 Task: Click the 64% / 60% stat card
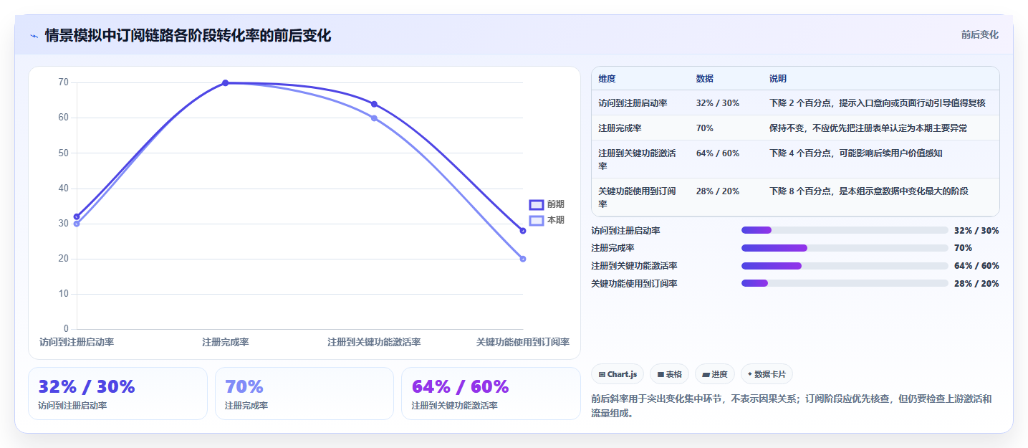[x=491, y=394]
